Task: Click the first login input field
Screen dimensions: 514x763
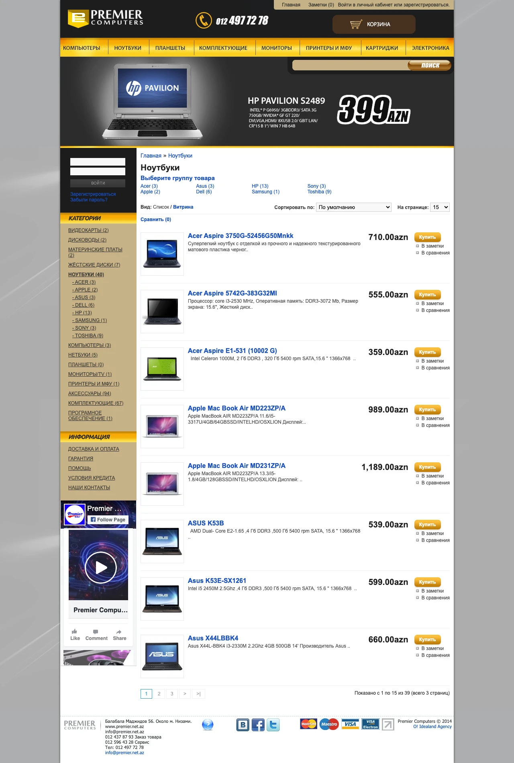Action: point(98,162)
